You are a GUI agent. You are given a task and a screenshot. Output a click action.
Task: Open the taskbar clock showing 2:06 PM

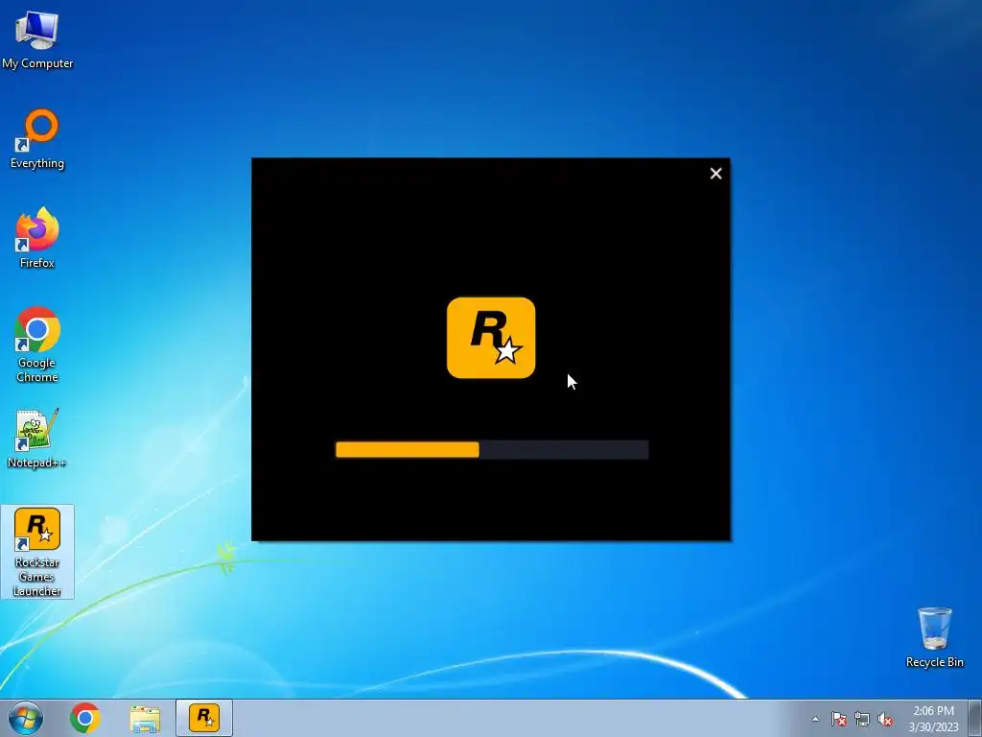pyautogui.click(x=933, y=719)
